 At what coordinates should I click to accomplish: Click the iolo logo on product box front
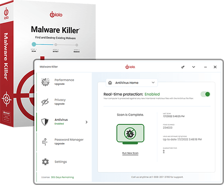(56, 15)
